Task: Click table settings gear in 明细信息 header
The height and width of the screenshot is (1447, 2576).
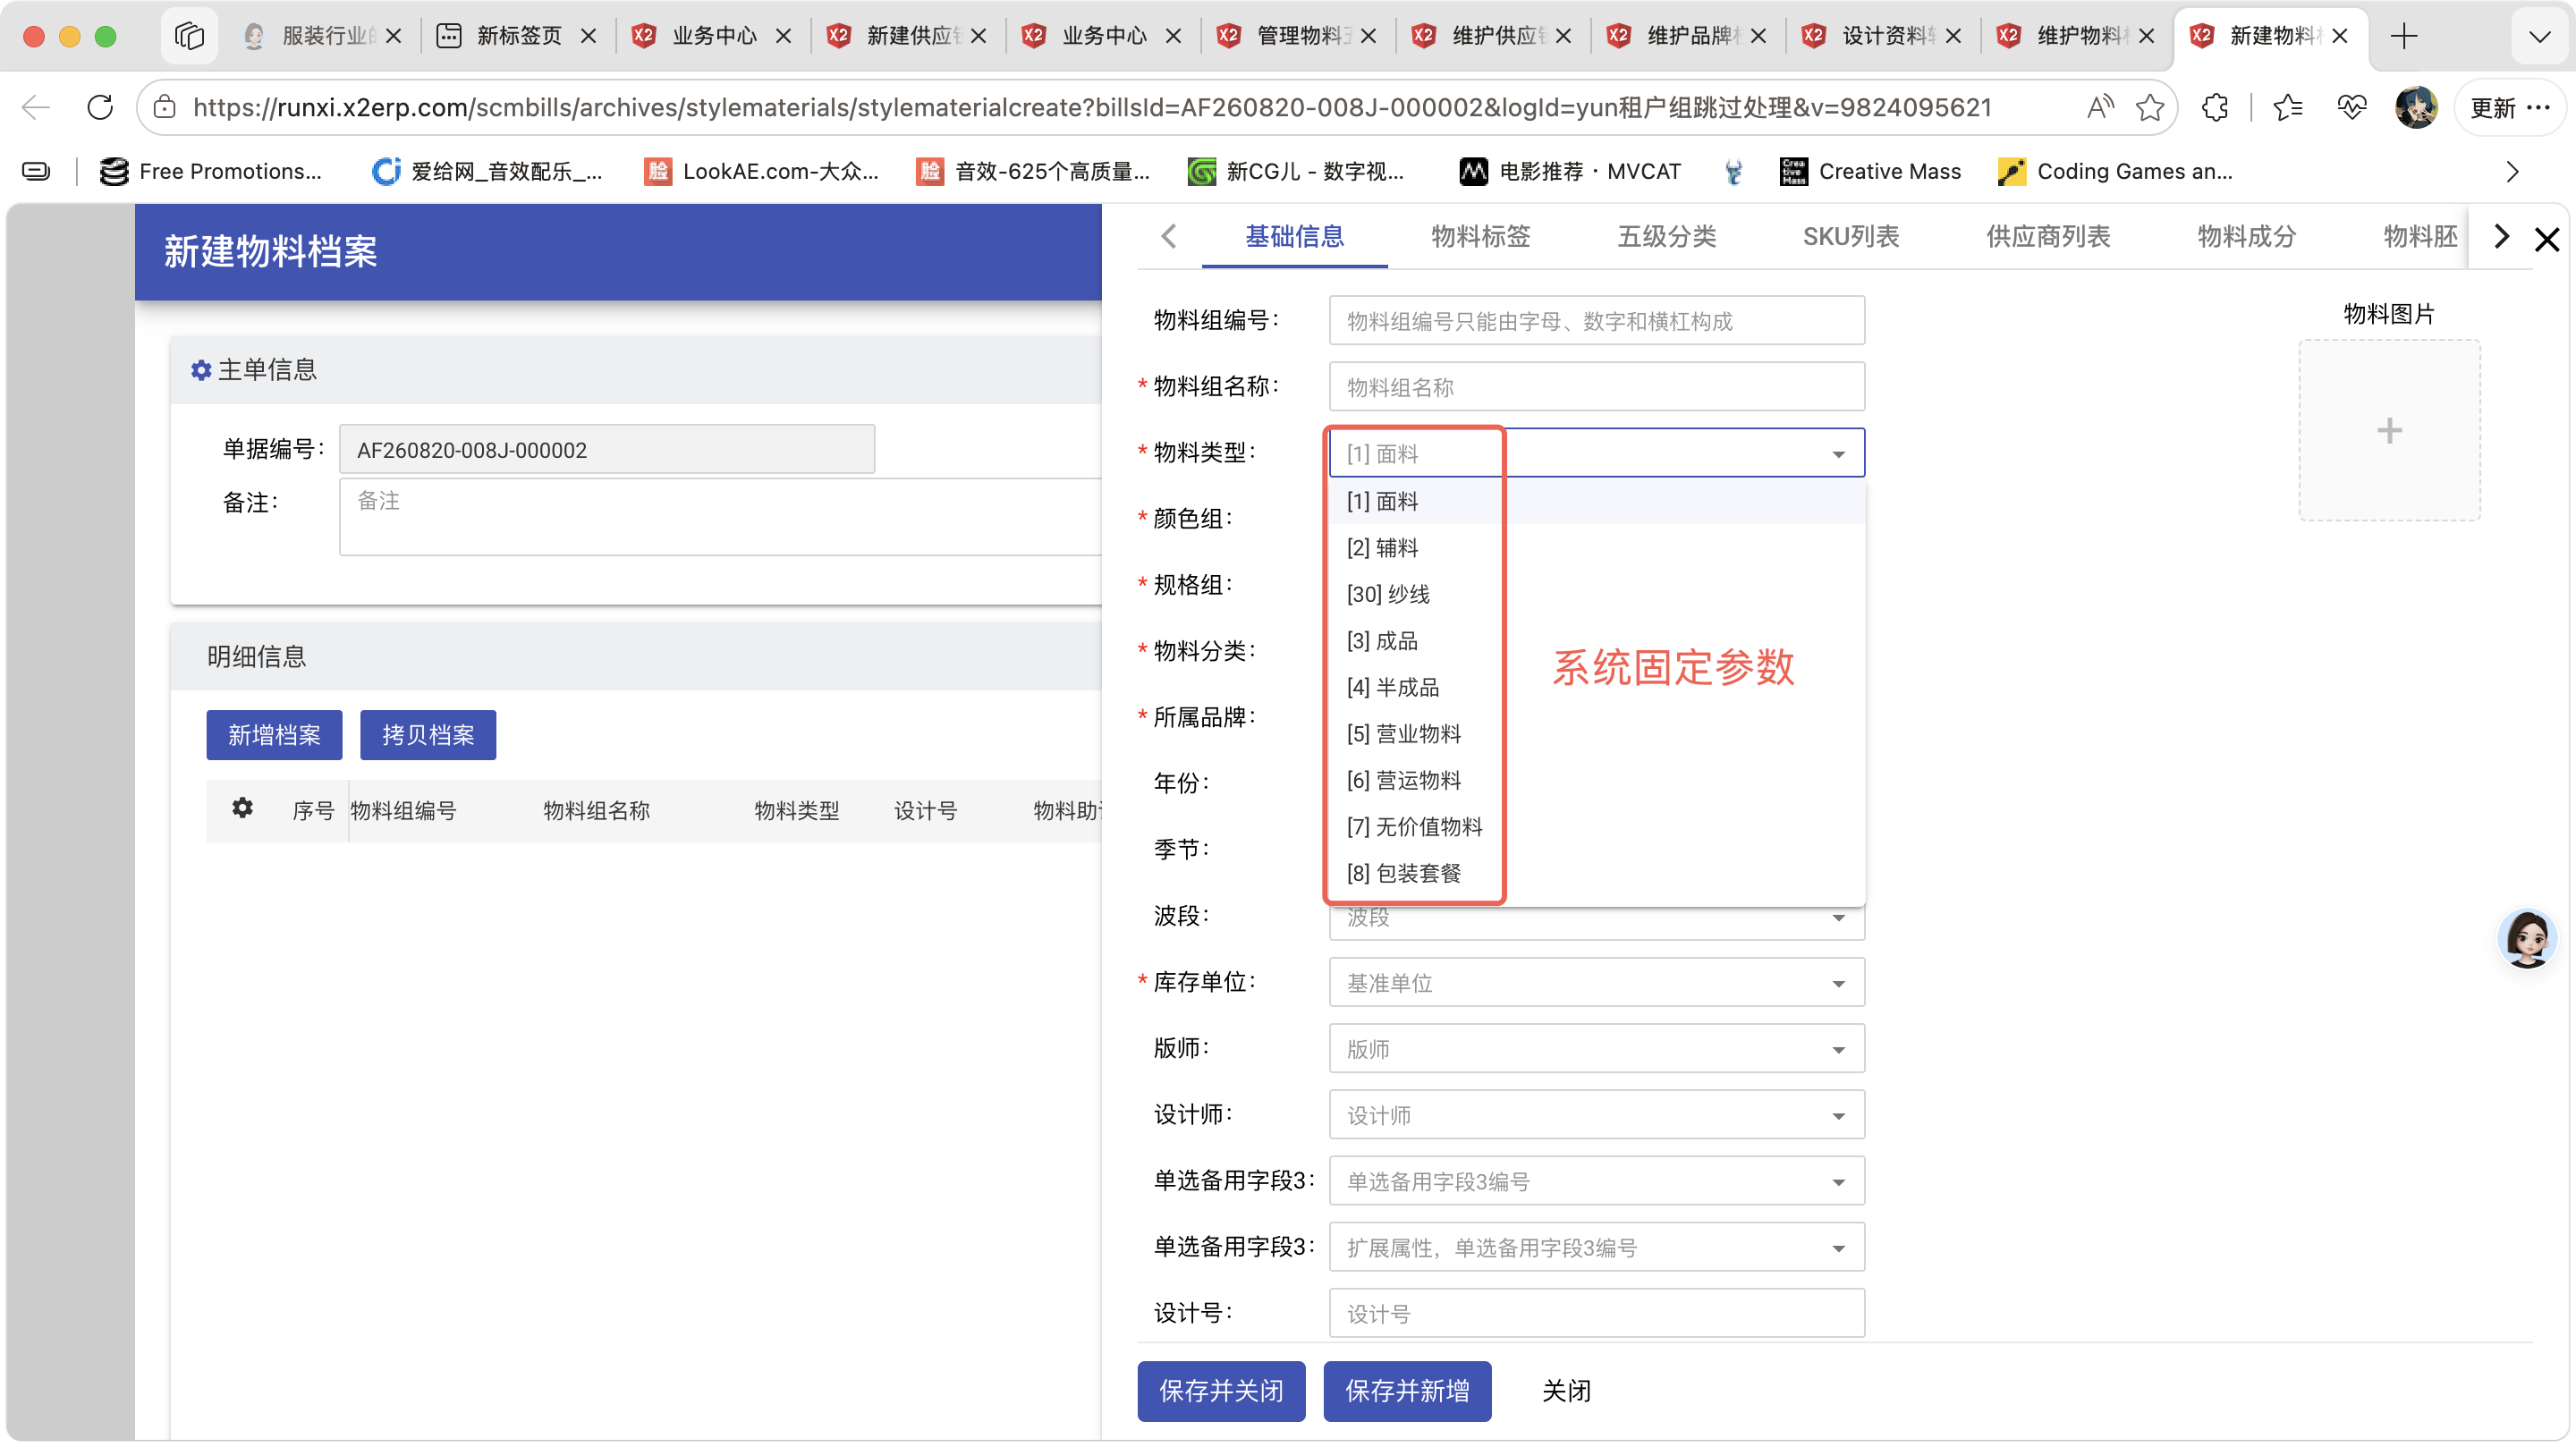Action: [242, 808]
